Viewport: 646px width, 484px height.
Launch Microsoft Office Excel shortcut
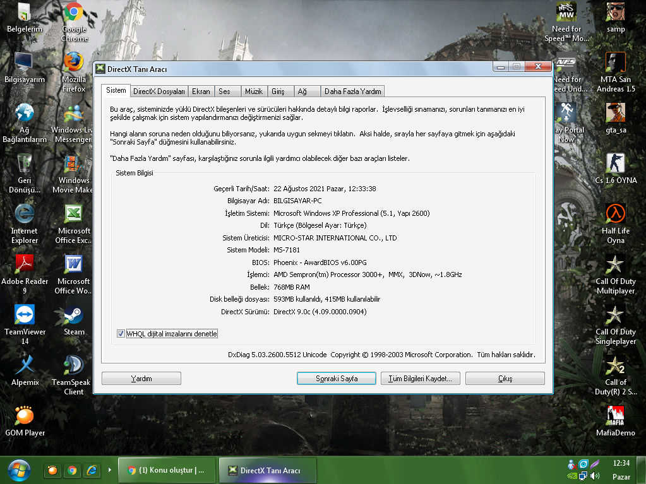point(73,224)
